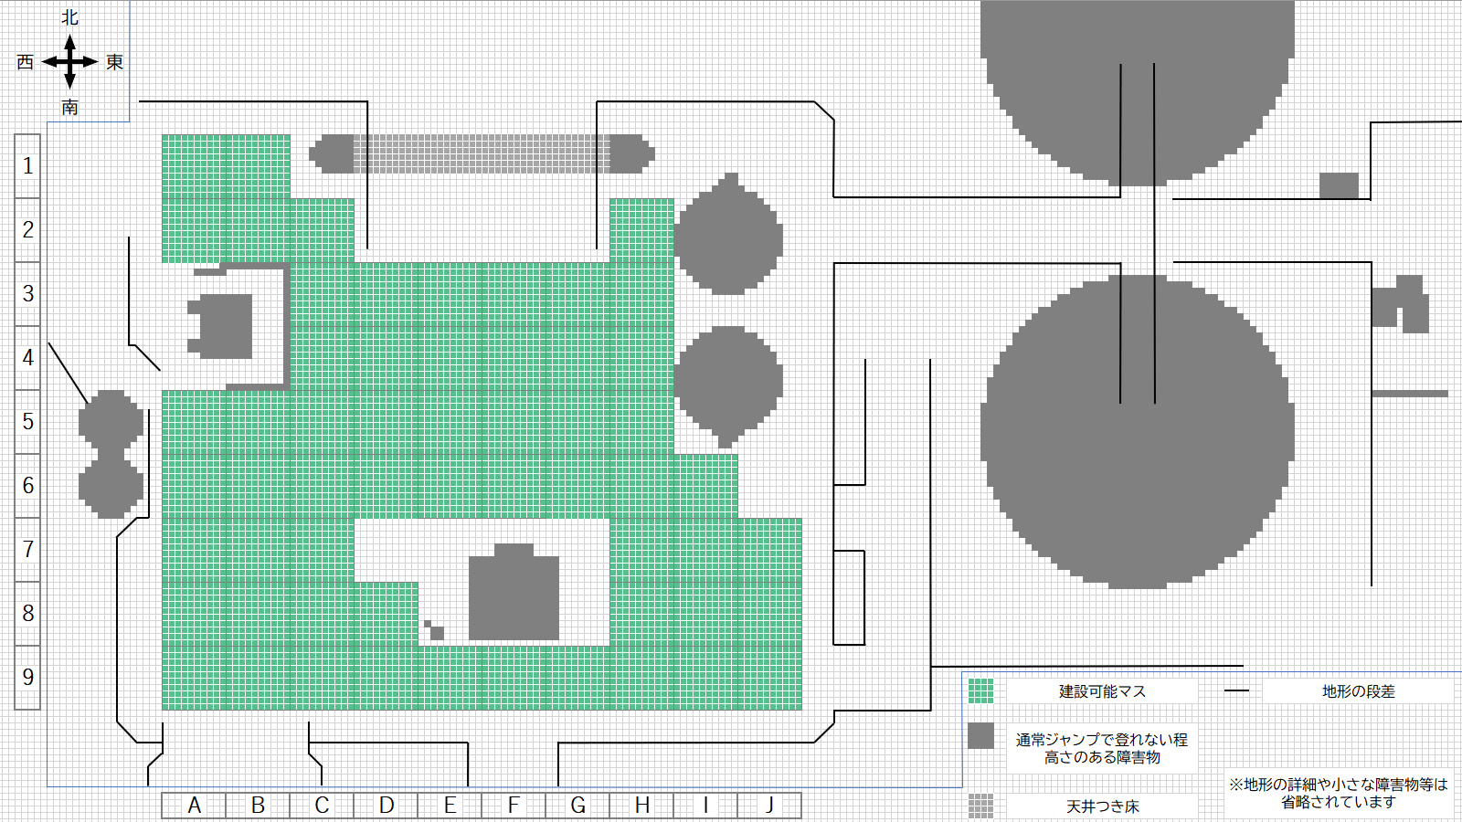1462x822 pixels.
Task: Click the light gray ceiling-floor legend swatch
Action: (980, 806)
